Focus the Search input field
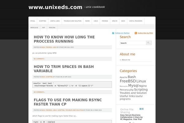Screen dimensions: 184x123 point(133,43)
